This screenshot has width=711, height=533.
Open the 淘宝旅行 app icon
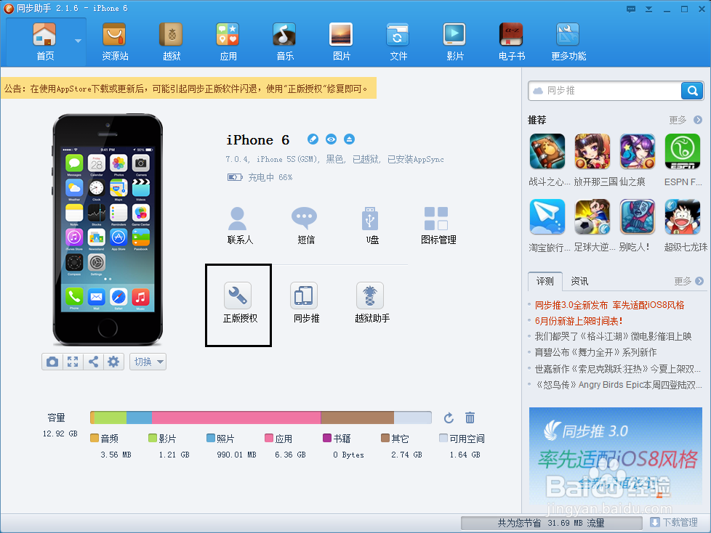547,216
